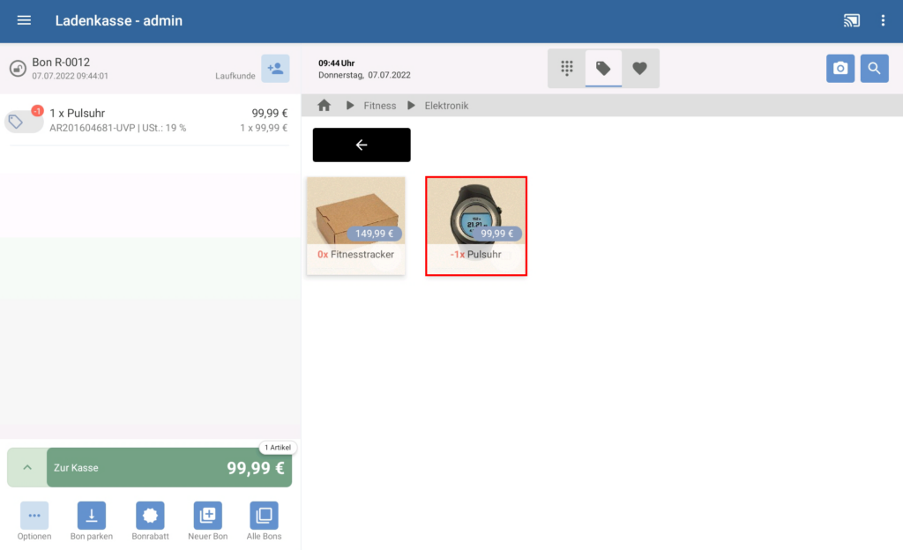903x550 pixels.
Task: Apply a Bonrabatt discount
Action: point(150,516)
